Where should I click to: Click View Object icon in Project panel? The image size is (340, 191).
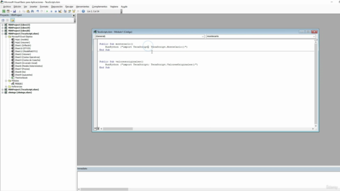tap(7, 20)
